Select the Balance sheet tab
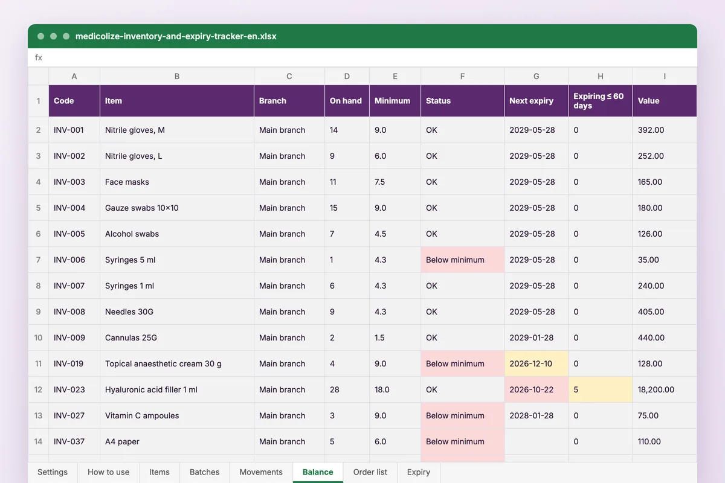The image size is (725, 483). [318, 472]
